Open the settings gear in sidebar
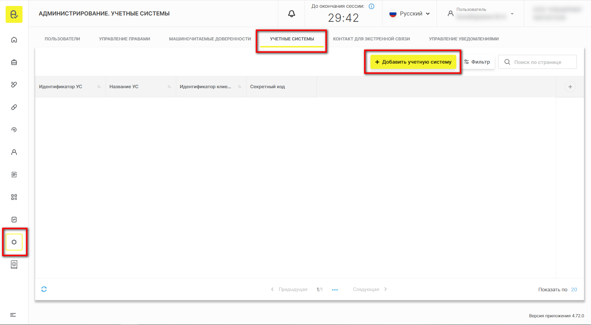The height and width of the screenshot is (325, 591). point(14,242)
